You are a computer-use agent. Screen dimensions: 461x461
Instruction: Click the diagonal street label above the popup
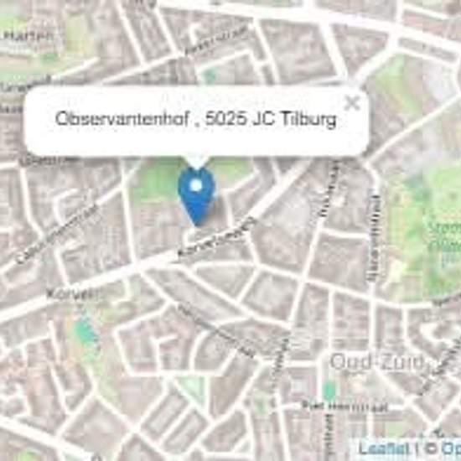click(216, 40)
